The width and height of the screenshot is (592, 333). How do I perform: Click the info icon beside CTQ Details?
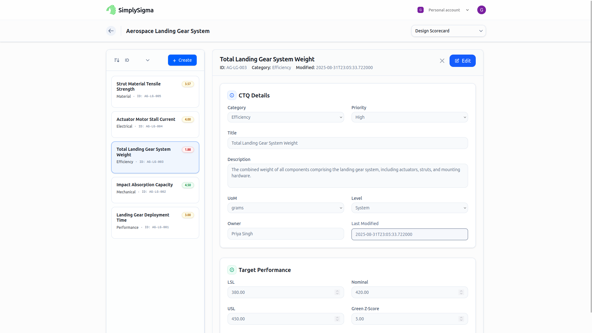(232, 95)
